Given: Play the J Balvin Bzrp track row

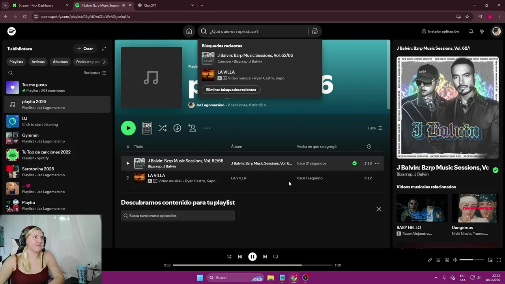Looking at the screenshot, I should [x=127, y=163].
